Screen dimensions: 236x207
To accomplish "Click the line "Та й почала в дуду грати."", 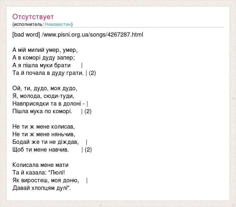I will [48, 73].
